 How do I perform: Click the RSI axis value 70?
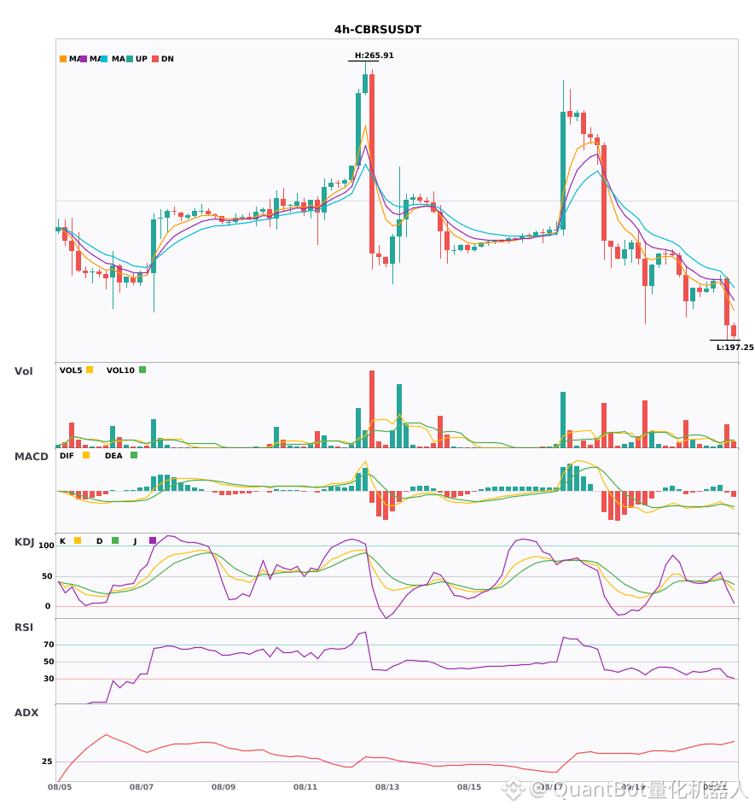[49, 645]
